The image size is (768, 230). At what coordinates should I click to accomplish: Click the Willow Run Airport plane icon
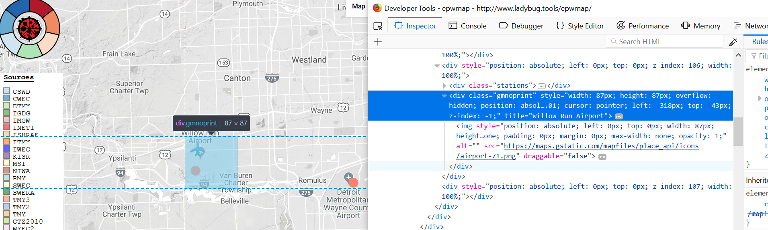[x=198, y=151]
